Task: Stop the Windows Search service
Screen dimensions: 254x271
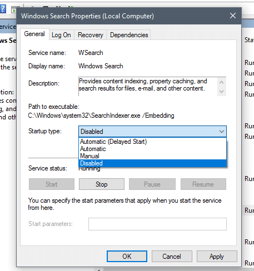Action: click(x=102, y=184)
